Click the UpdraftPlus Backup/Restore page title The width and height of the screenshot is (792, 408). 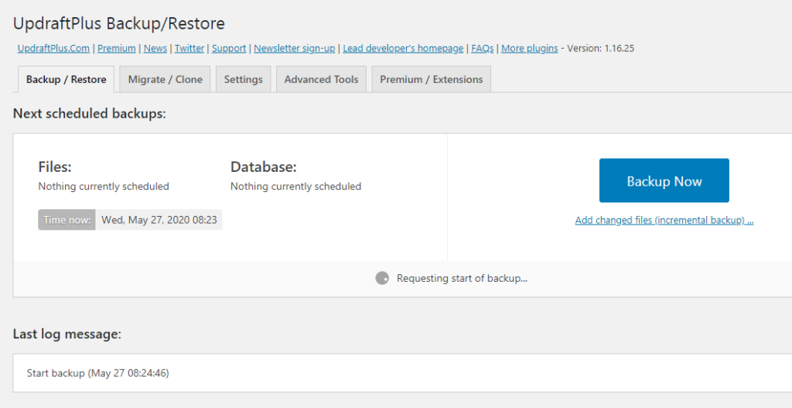tap(118, 23)
